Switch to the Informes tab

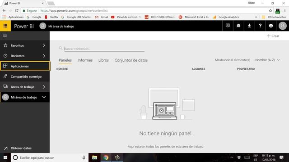[85, 60]
